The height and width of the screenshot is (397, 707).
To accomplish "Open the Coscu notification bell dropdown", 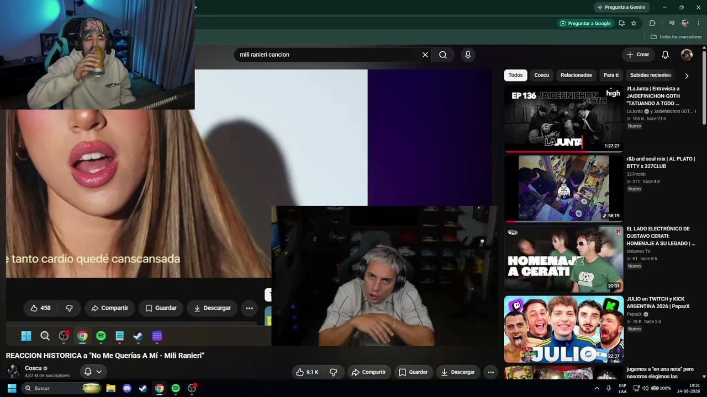I will 93,372.
